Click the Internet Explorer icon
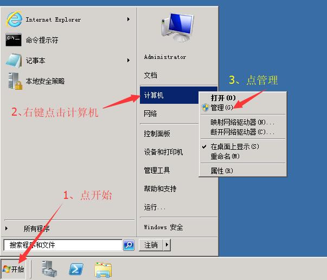Viewport: 327px width, 280px height. click(x=14, y=20)
